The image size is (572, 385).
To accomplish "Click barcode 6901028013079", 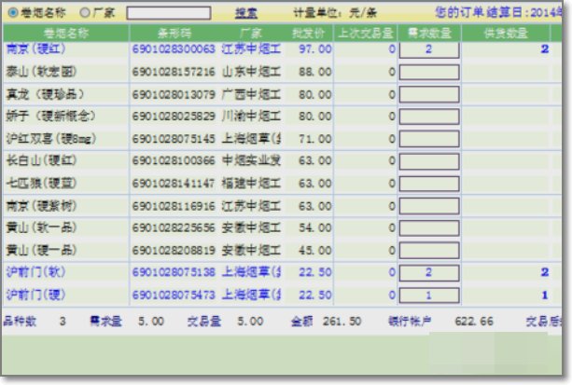I will click(x=174, y=95).
